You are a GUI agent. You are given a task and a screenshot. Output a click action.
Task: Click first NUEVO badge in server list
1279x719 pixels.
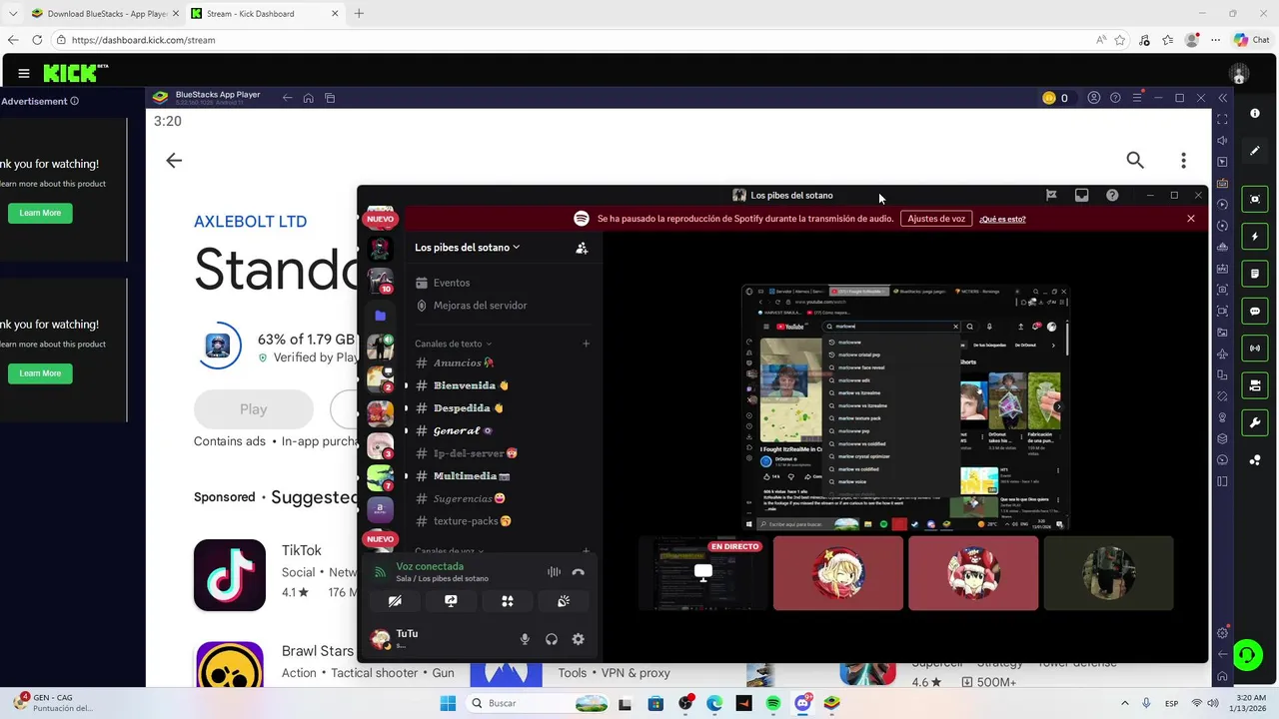(380, 219)
